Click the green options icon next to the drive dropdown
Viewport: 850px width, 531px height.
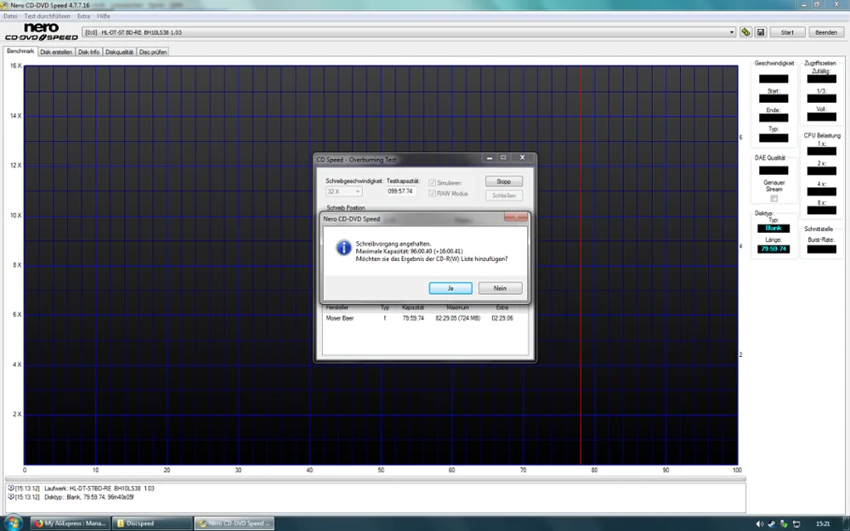coord(745,32)
